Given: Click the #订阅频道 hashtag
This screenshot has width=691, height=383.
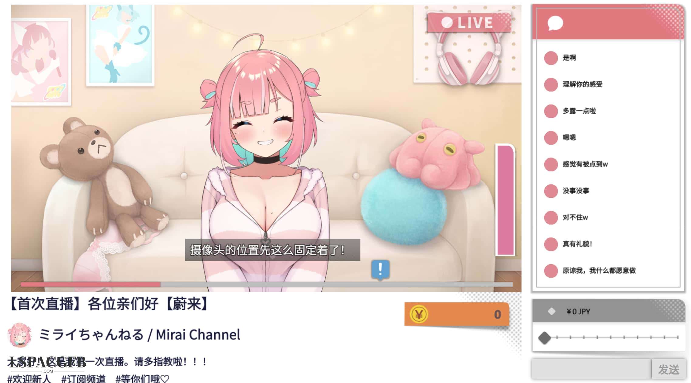Looking at the screenshot, I should [84, 379].
